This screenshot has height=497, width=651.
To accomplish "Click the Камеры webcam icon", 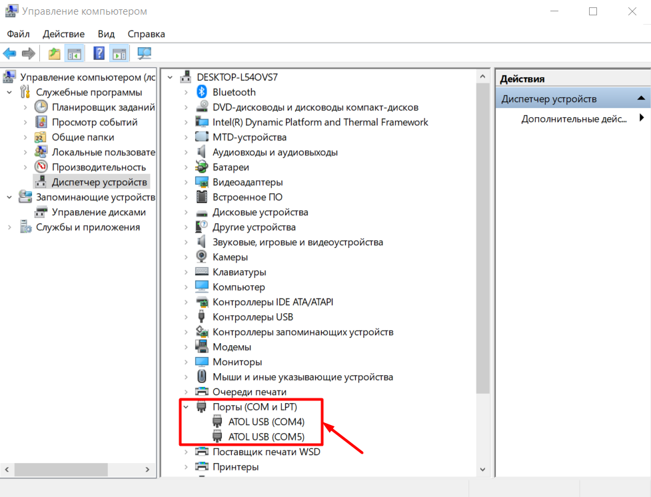I will click(x=202, y=256).
